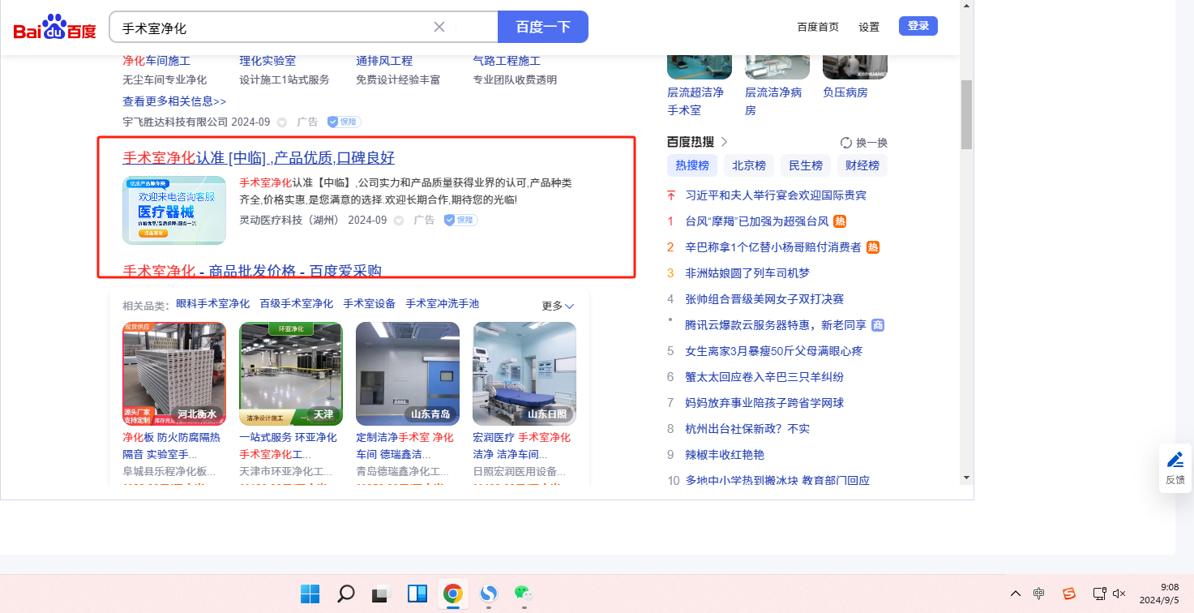Open WeChat from taskbar

(524, 594)
